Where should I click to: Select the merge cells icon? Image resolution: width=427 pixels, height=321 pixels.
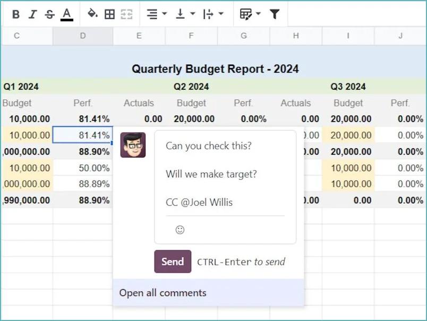tap(126, 14)
